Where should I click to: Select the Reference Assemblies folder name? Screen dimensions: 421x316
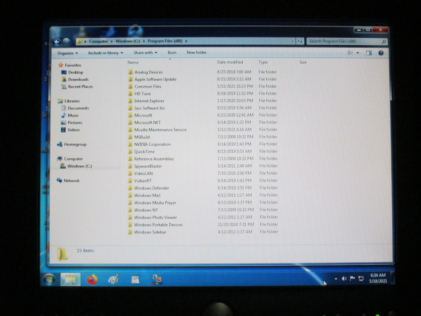tap(154, 159)
